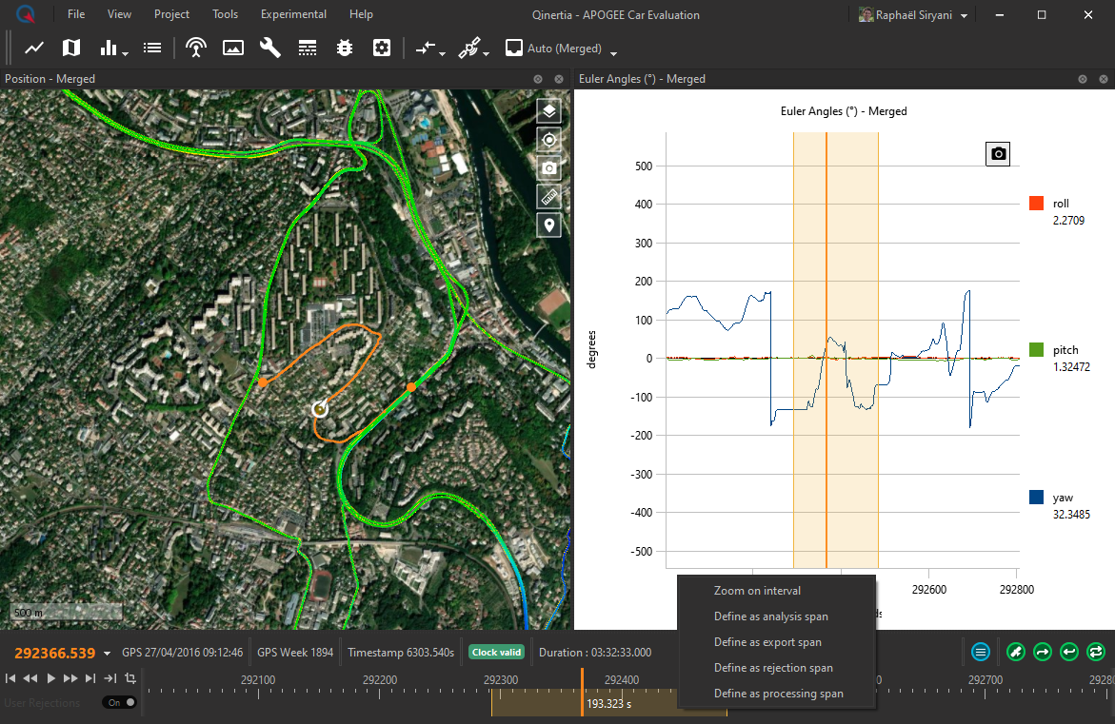Toggle the User Rejections On switch
The image size is (1115, 724).
[x=120, y=702]
